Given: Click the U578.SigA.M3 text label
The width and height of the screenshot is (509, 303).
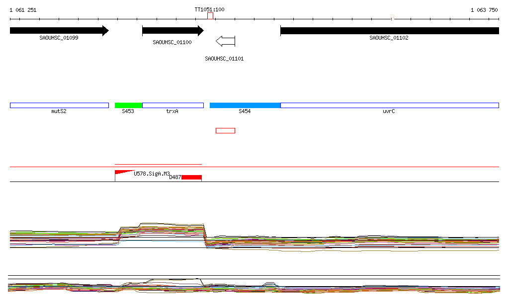Looking at the screenshot, I should [x=152, y=174].
